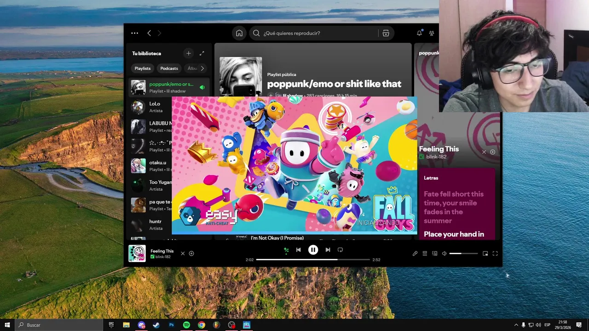Add current song to playlist from player bar
This screenshot has width=589, height=331.
click(191, 253)
